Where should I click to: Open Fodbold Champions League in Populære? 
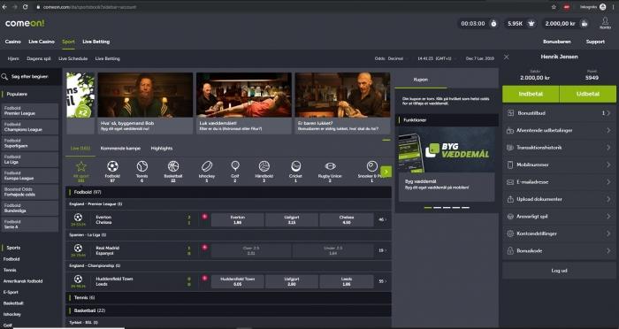point(30,126)
